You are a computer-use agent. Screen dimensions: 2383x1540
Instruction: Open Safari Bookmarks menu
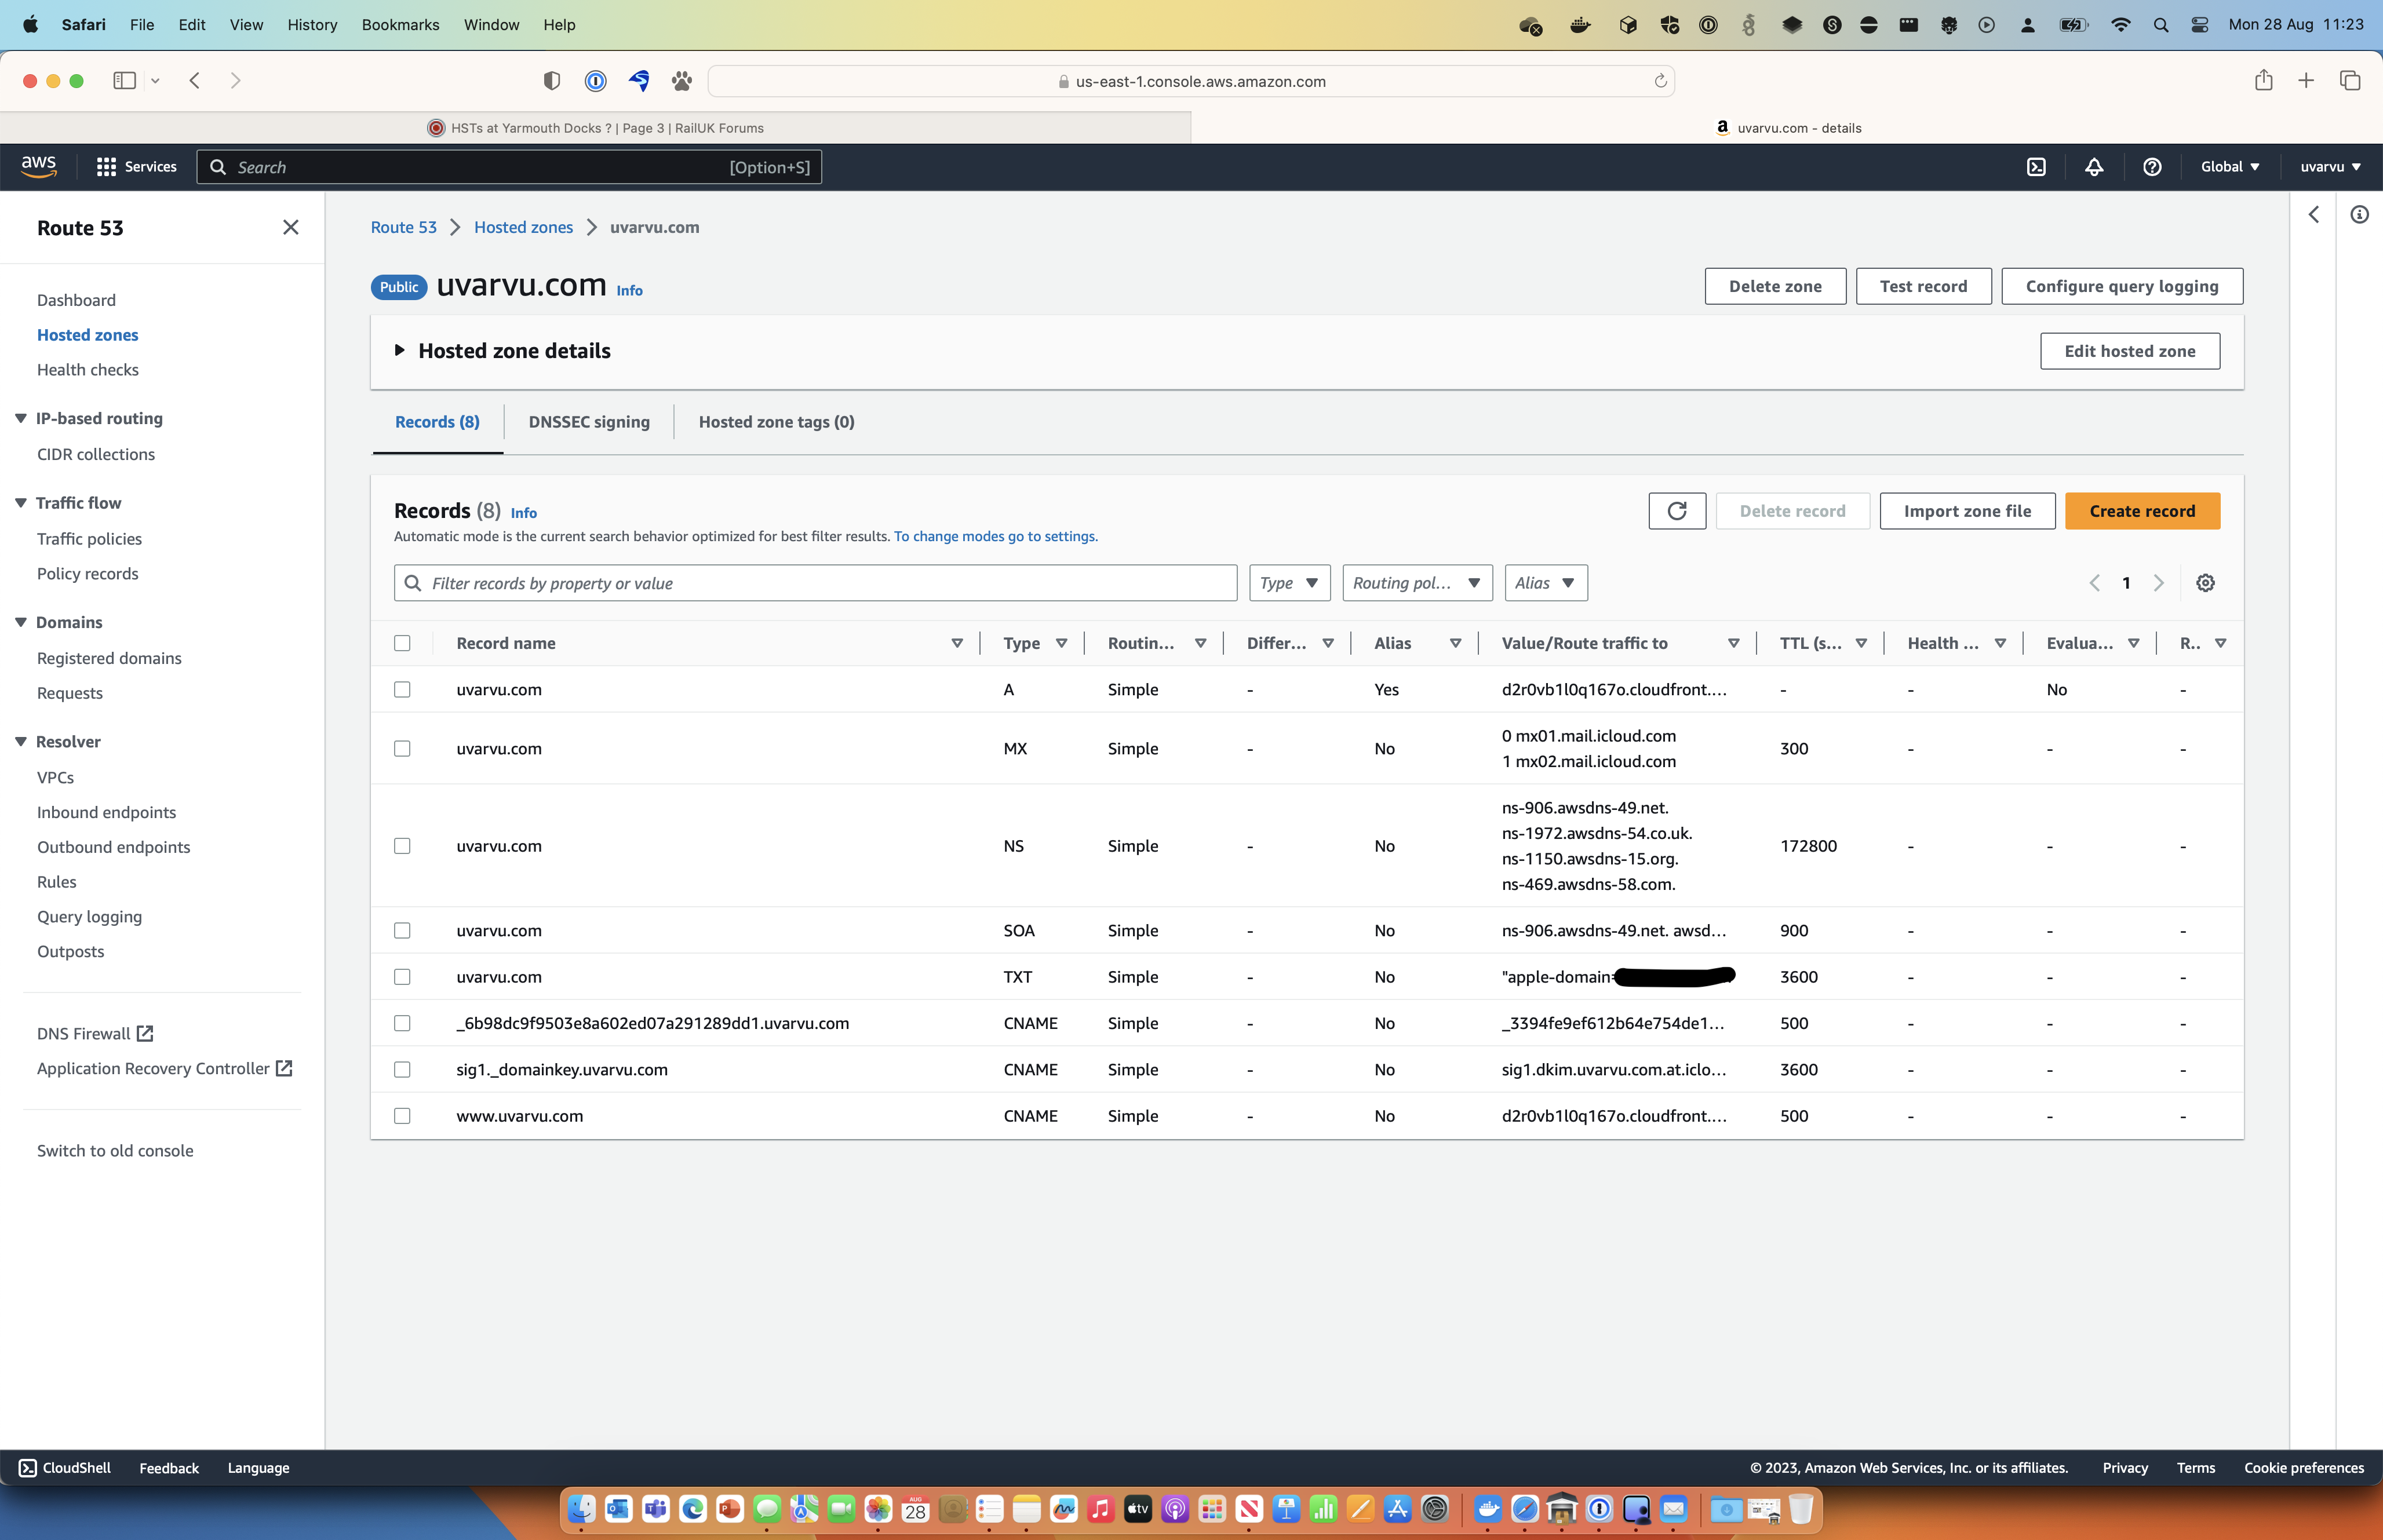pos(400,25)
